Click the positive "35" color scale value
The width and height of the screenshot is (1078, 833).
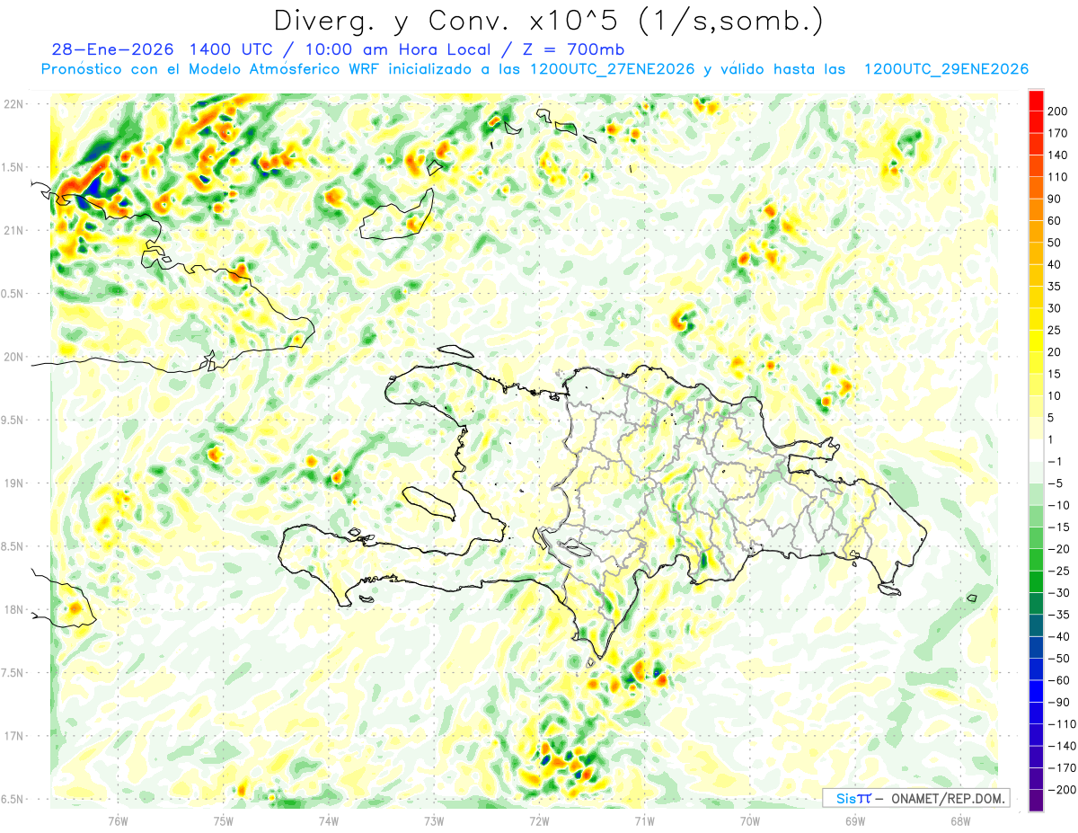click(1056, 287)
